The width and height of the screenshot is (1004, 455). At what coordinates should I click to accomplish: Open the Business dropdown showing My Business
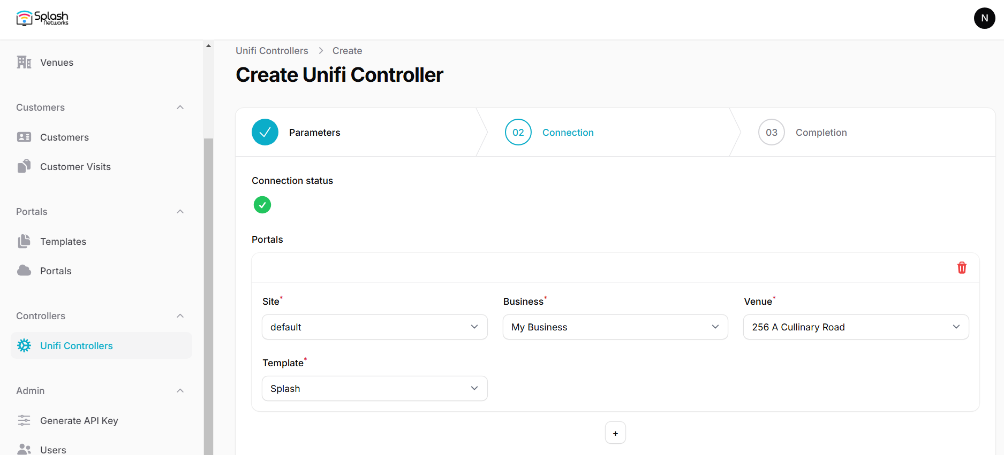pyautogui.click(x=615, y=327)
